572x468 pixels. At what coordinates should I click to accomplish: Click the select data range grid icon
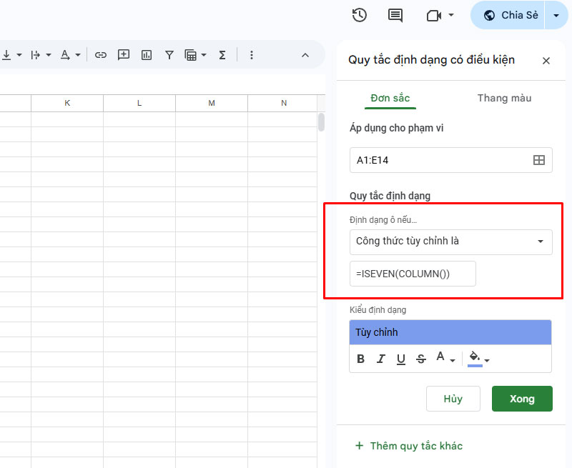(539, 160)
